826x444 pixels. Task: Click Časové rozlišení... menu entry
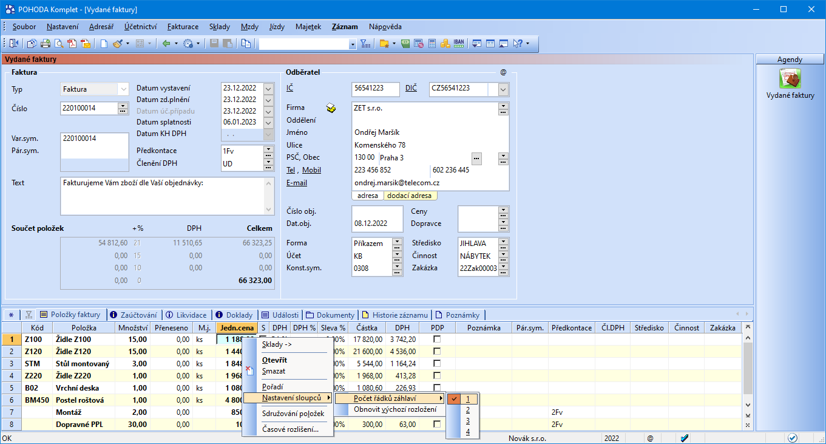tap(290, 430)
